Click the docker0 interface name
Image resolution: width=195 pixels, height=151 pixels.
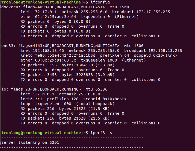[x=10, y=7]
